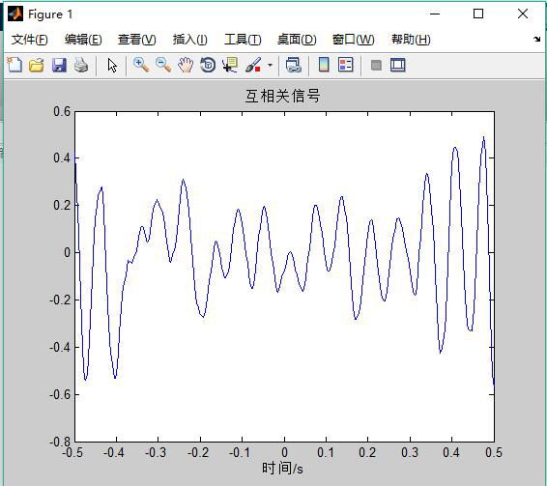This screenshot has height=486, width=547.
Task: Click the Link Plot icon
Action: 294,65
